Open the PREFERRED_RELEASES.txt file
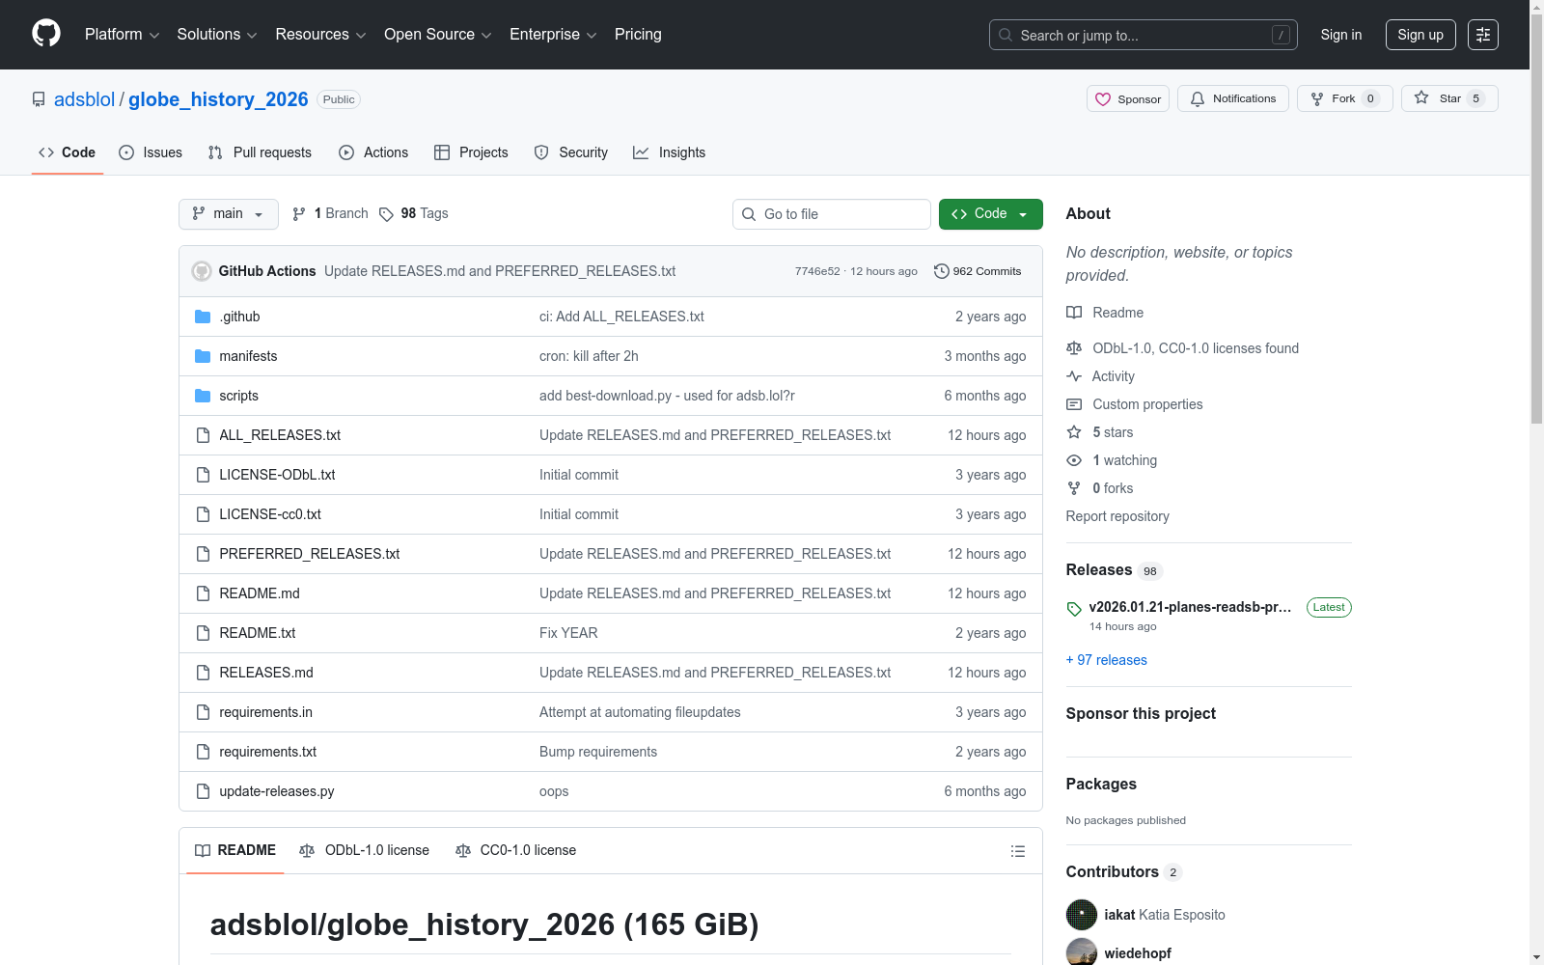 (310, 554)
